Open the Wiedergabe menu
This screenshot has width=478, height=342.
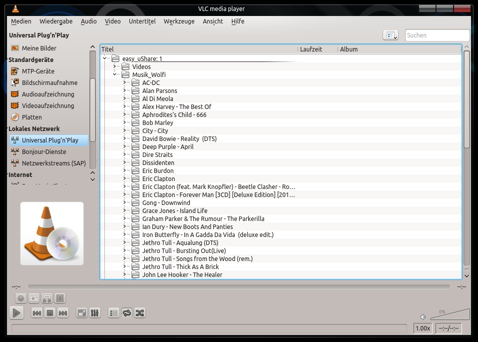[56, 21]
